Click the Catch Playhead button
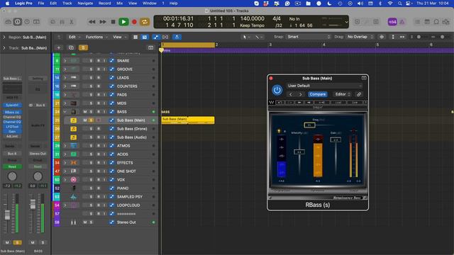The width and height of the screenshot is (454, 255). coord(177,37)
